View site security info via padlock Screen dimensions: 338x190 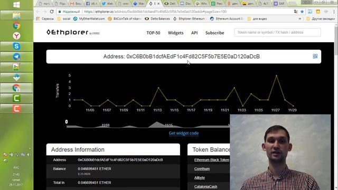pos(60,12)
